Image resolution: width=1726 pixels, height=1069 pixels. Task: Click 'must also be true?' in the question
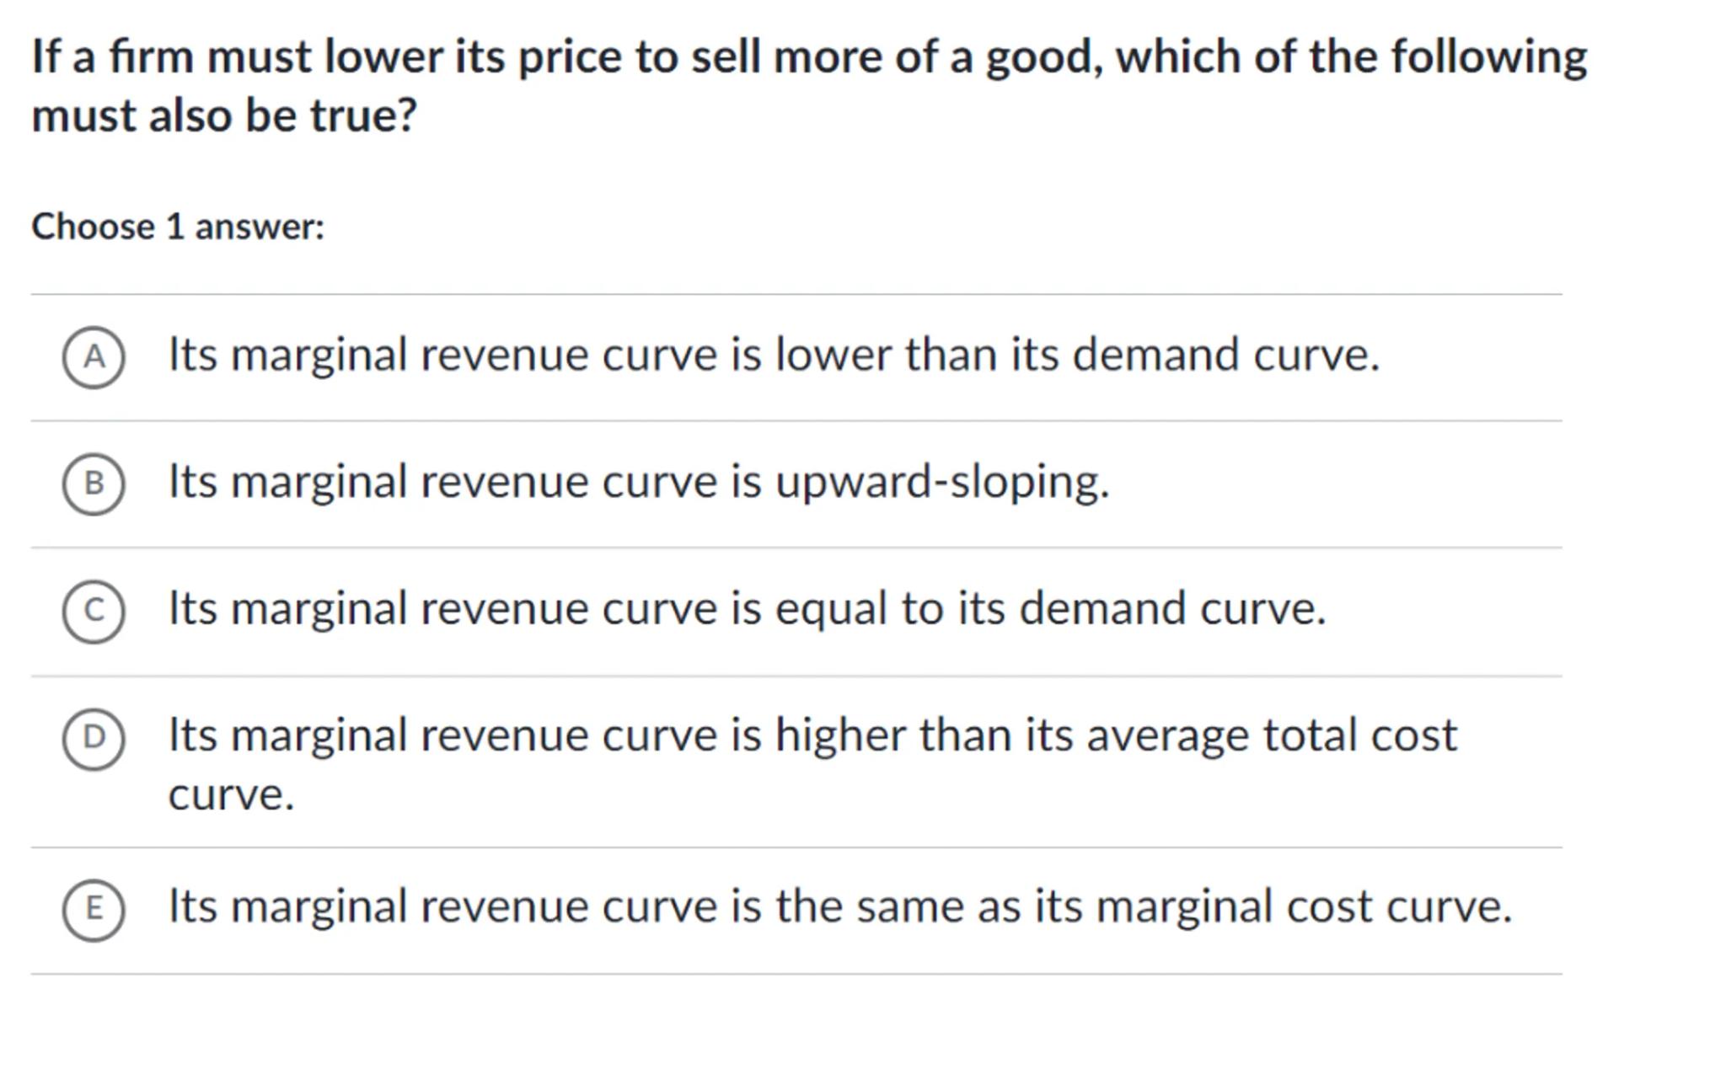tap(224, 115)
